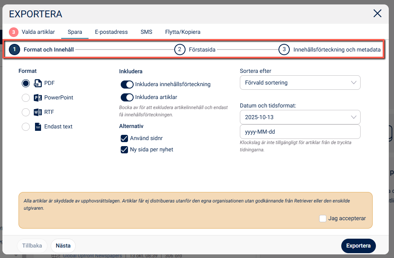Image resolution: width=394 pixels, height=258 pixels.
Task: Check the Jag accepterar checkbox
Action: [x=323, y=218]
